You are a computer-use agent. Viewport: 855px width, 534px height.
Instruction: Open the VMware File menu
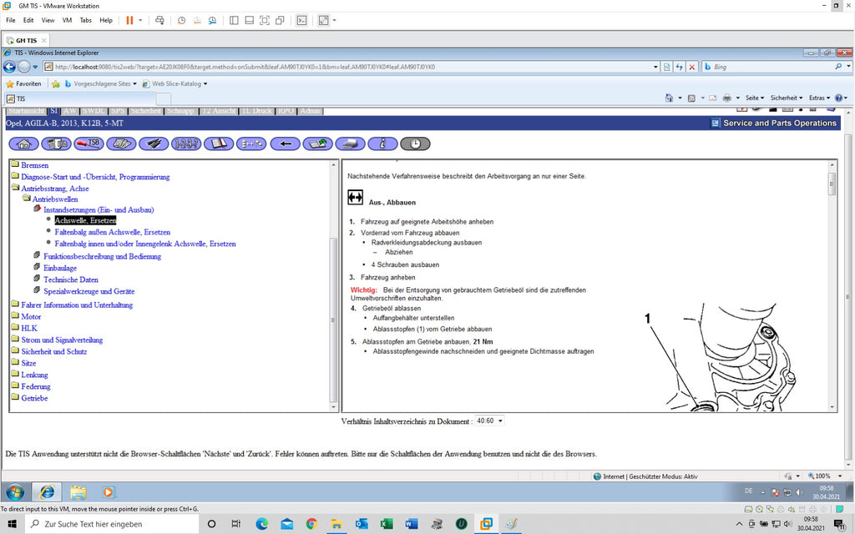coord(11,20)
